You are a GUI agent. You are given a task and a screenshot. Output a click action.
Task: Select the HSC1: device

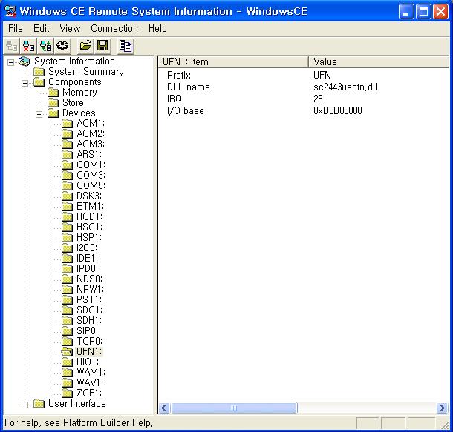(89, 227)
